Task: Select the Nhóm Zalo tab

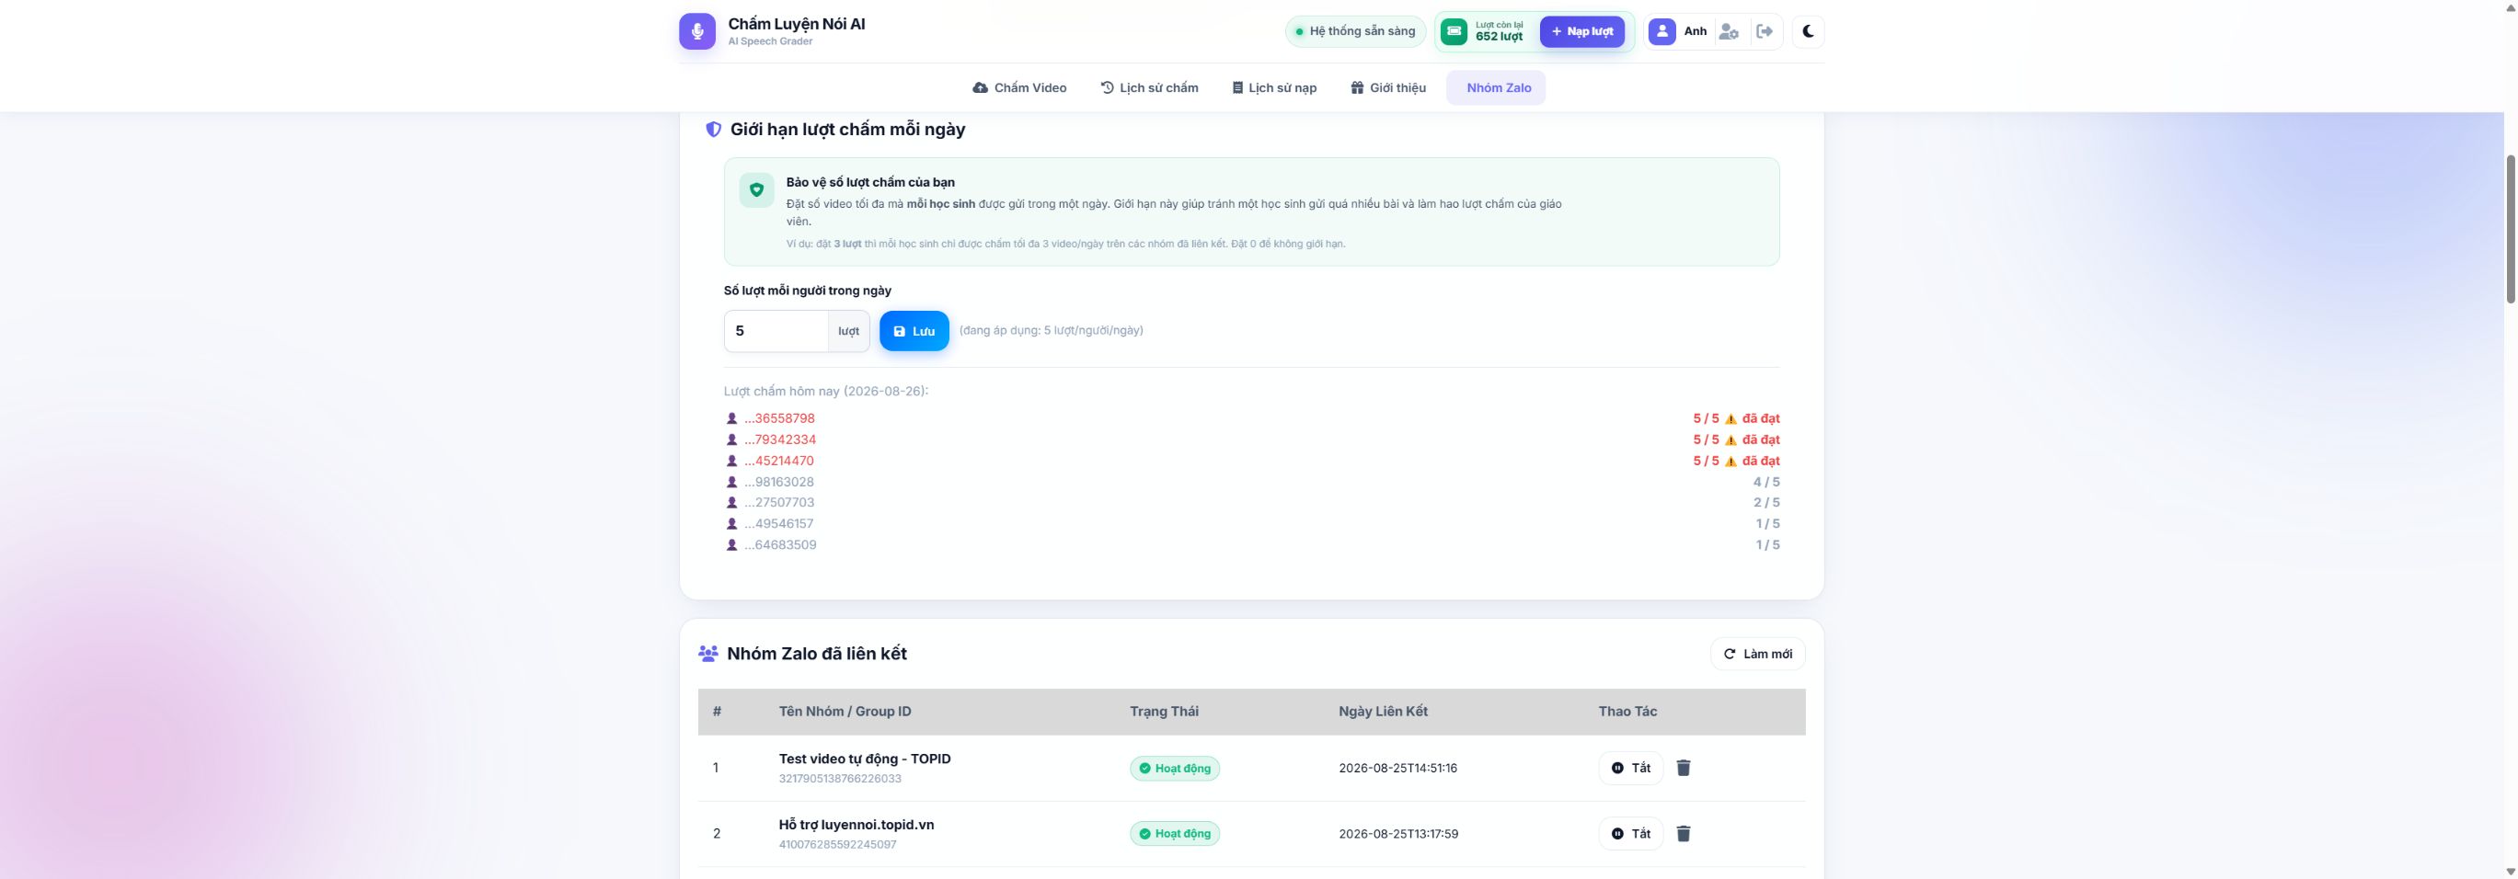Action: click(1497, 88)
